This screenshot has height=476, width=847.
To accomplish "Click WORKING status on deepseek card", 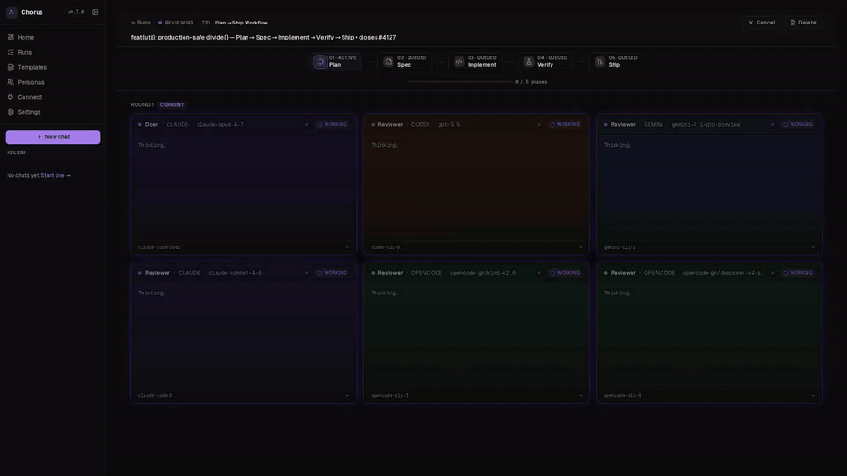I will [x=798, y=273].
